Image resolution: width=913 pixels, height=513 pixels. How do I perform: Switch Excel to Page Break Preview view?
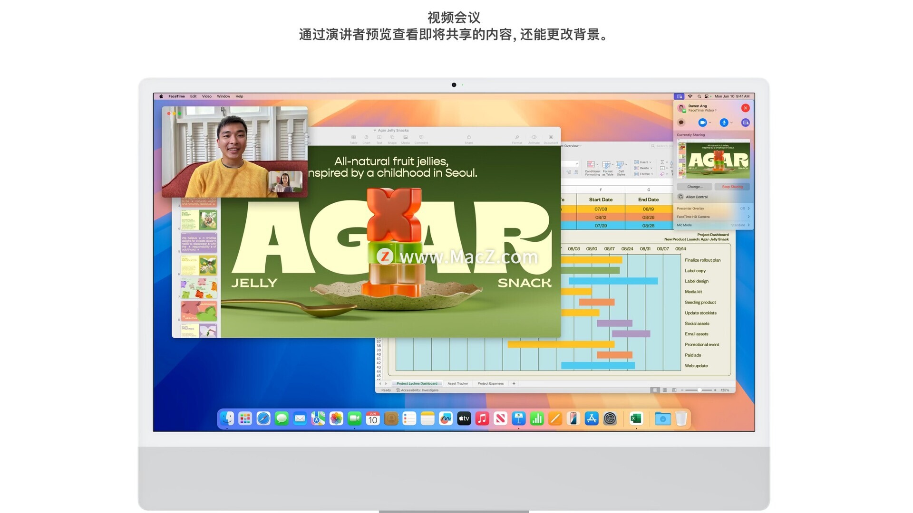(x=674, y=390)
